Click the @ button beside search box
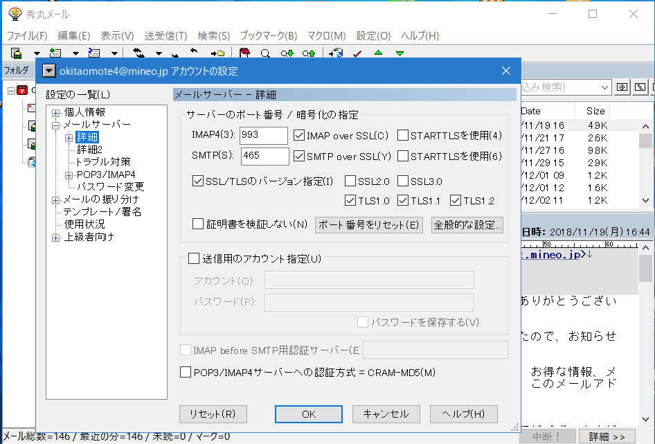This screenshot has width=655, height=444. 622,87
